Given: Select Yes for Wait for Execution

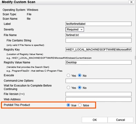Looking at the screenshot, I should pos(68,88).
